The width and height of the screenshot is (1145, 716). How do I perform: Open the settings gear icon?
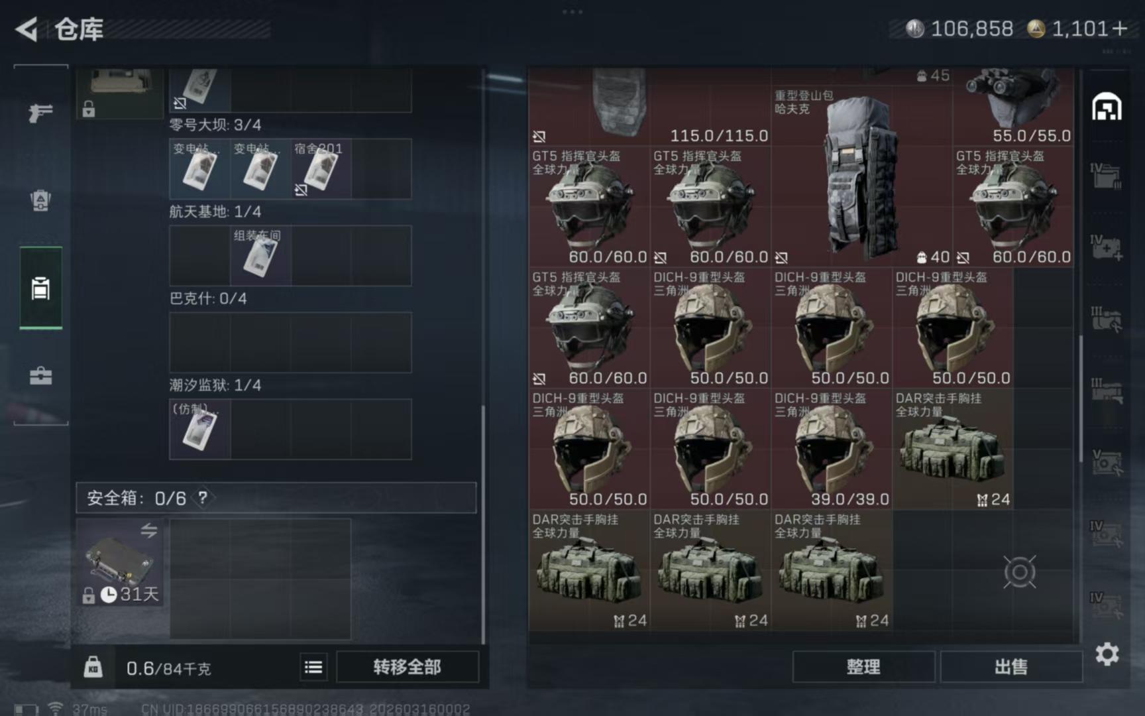1107,654
